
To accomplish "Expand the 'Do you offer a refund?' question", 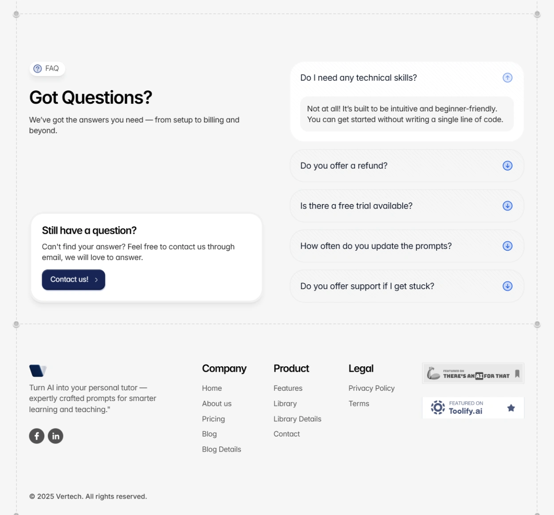I will pos(507,165).
